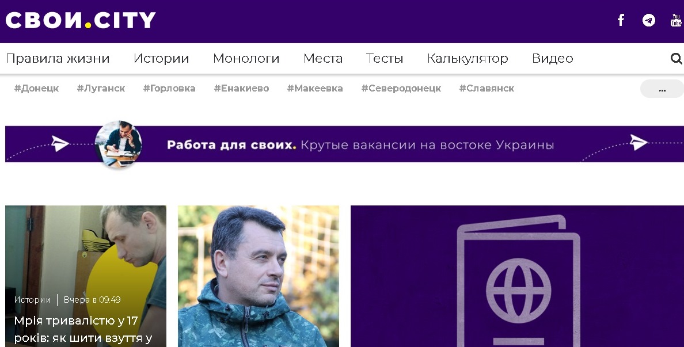Click the search magnifier icon
Screen dimensions: 684x347
click(x=676, y=59)
